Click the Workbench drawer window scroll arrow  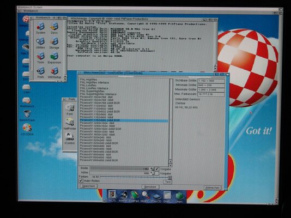coord(65,77)
